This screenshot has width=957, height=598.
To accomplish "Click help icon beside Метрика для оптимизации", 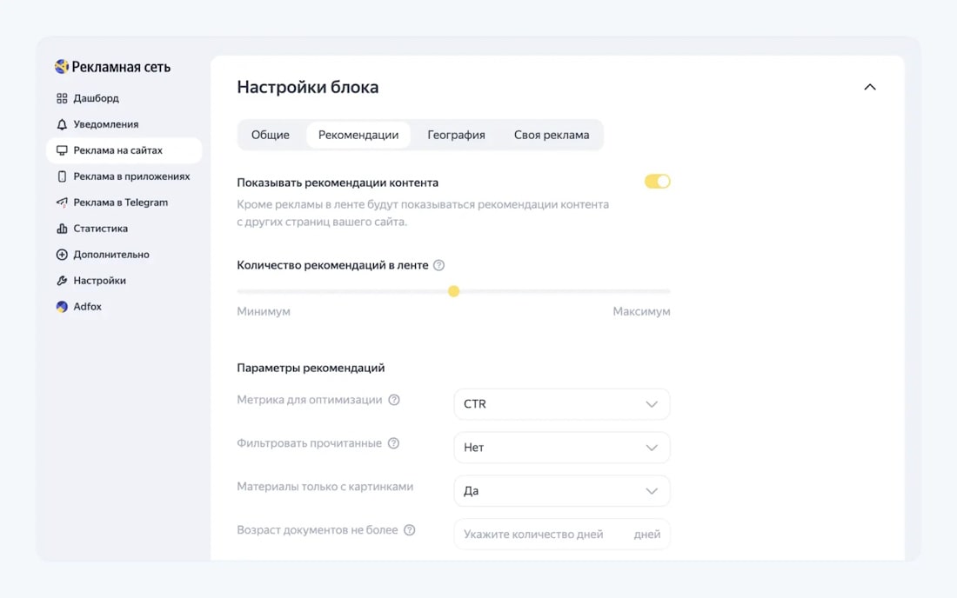I will pyautogui.click(x=394, y=400).
